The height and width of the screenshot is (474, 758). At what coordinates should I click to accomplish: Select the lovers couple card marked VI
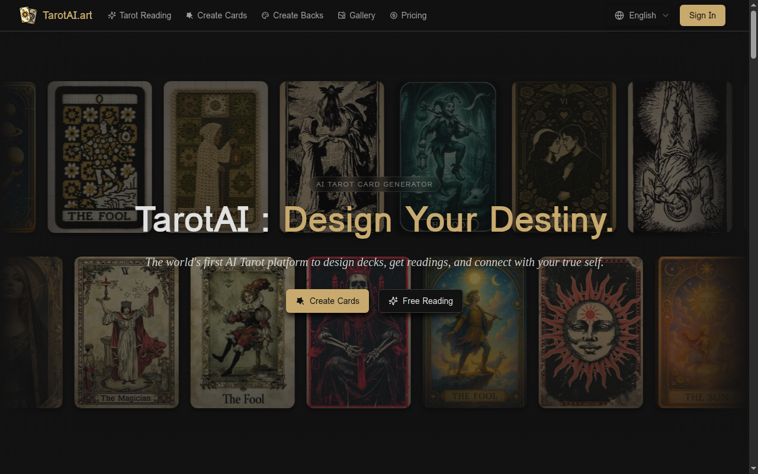(x=564, y=157)
